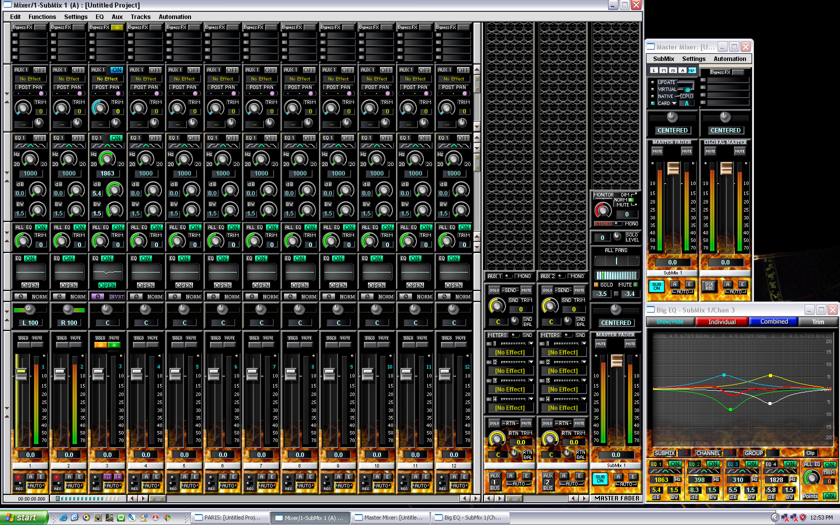Click OPEN under channel 1 EQ
This screenshot has height=525, width=840.
tap(30, 285)
